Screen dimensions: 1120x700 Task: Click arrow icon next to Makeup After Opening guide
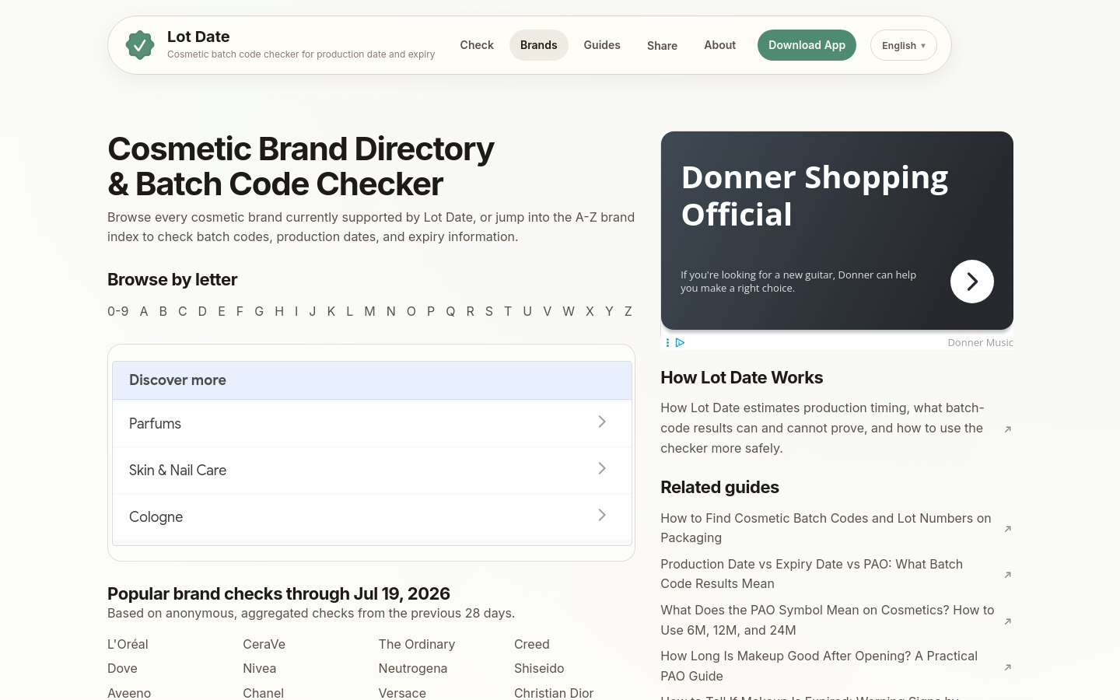pos(1007,667)
